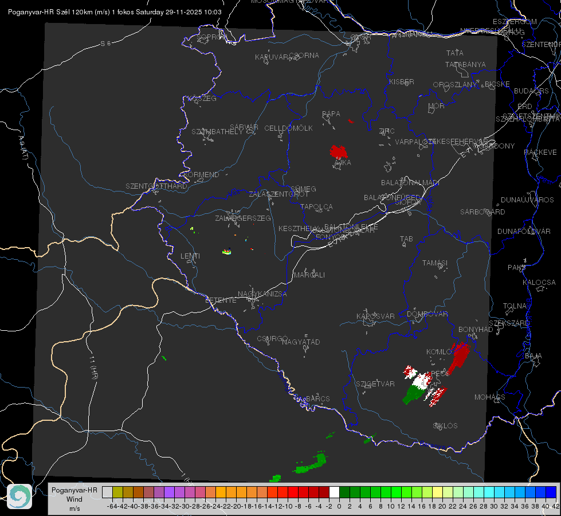This screenshot has width=561, height=516.
Task: Click the SZIGETVÁR city label
Action: tap(375, 384)
